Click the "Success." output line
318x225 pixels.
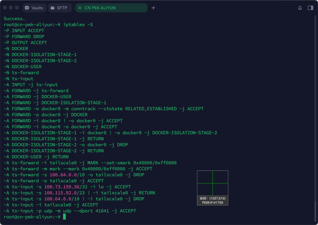(14, 19)
